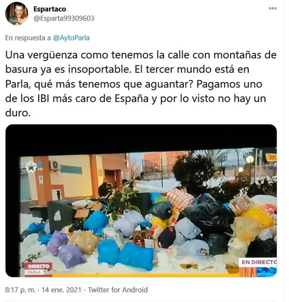This screenshot has height=302, width=289.
Task: Click the Espartaco display name
Action: click(x=50, y=9)
